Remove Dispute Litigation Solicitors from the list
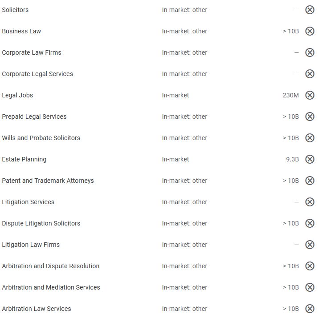 tap(310, 223)
